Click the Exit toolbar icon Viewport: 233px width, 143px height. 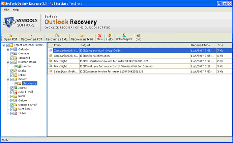pos(138,36)
